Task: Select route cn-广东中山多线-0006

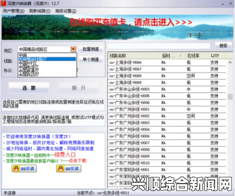Action: (167, 103)
